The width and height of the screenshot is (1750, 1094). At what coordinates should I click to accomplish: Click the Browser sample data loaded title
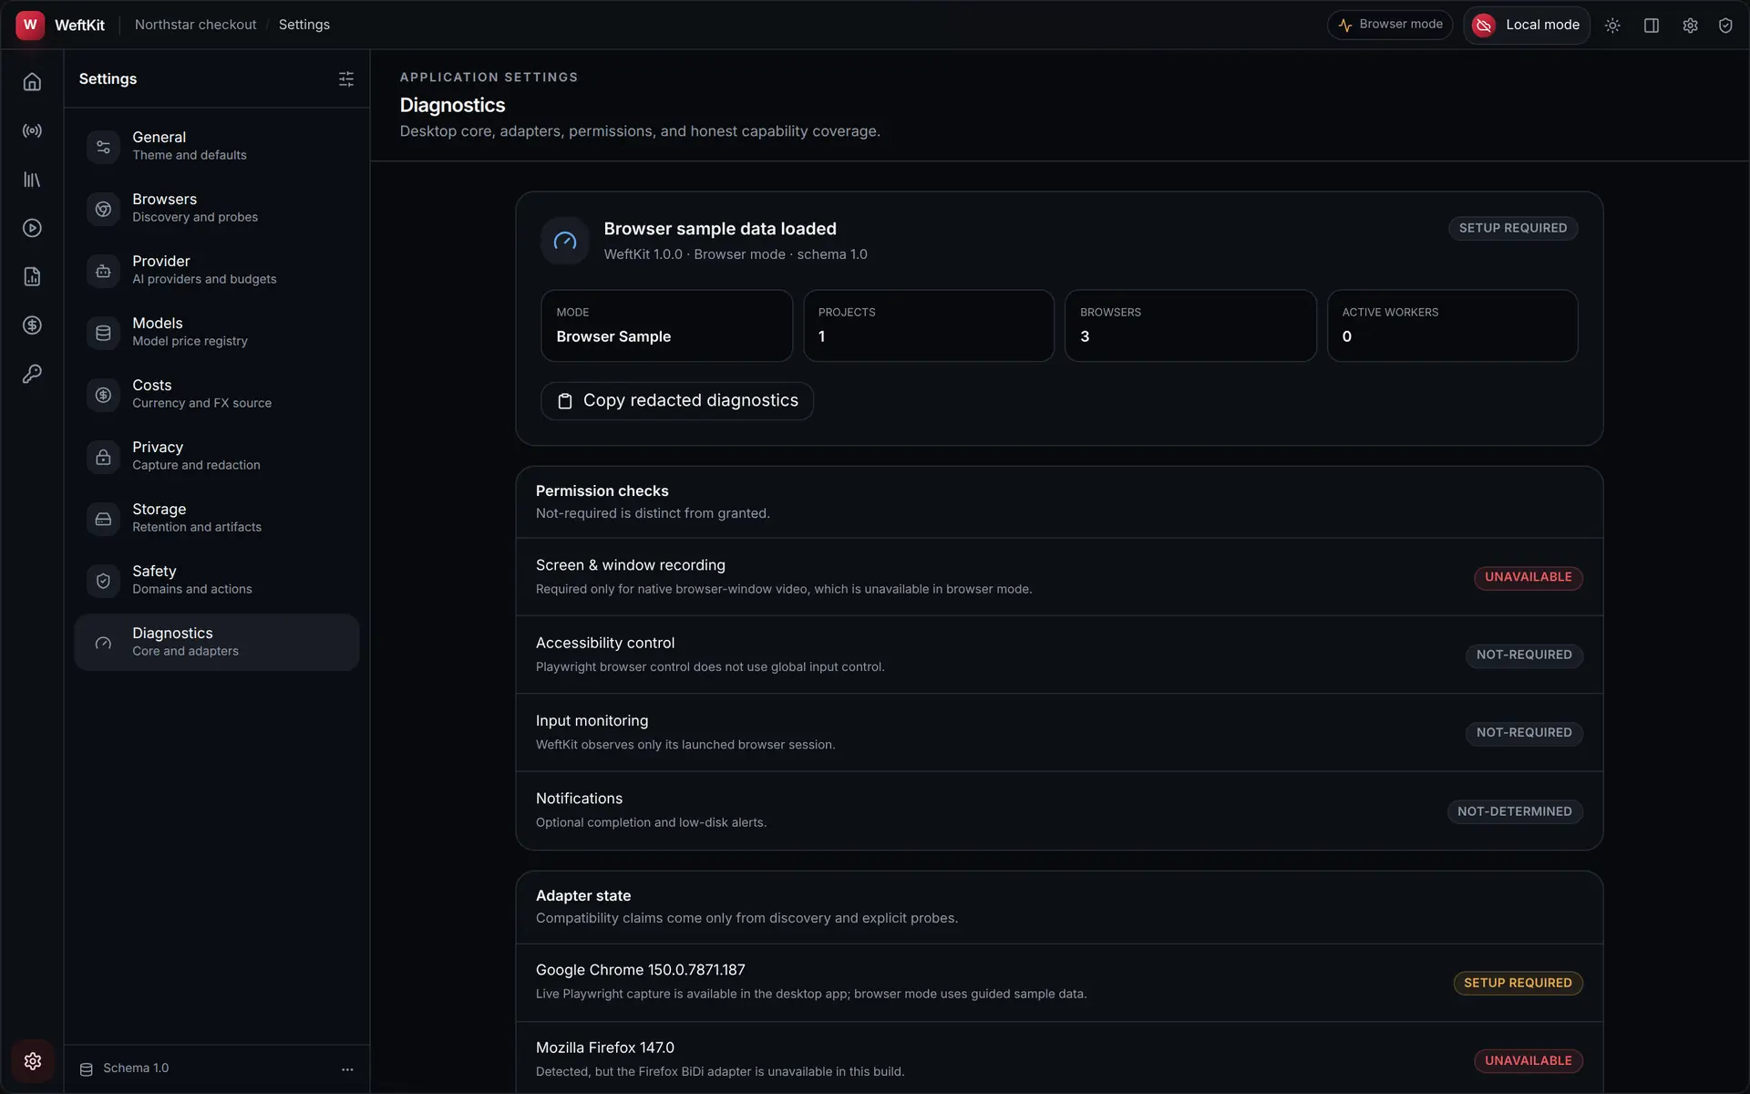720,229
